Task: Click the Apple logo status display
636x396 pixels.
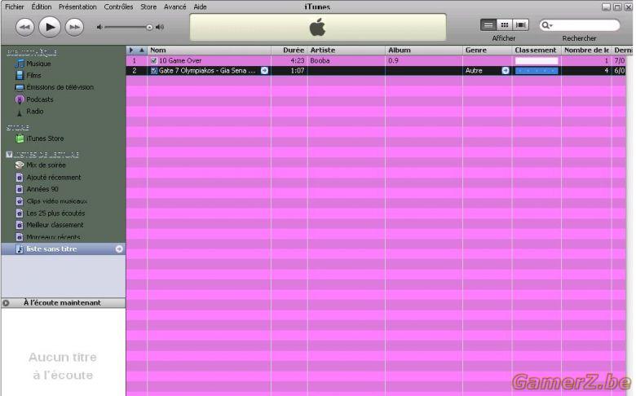Action: (x=318, y=27)
